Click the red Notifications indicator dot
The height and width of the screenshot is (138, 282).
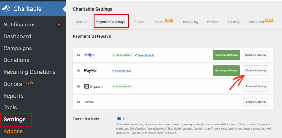59,25
